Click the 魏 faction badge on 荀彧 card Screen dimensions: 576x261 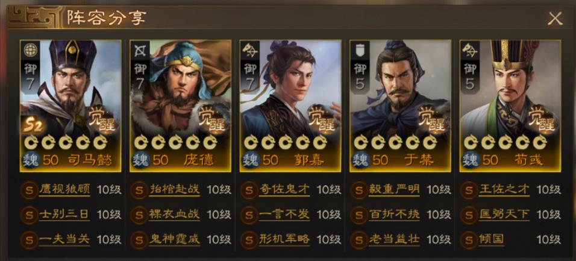tap(470, 160)
